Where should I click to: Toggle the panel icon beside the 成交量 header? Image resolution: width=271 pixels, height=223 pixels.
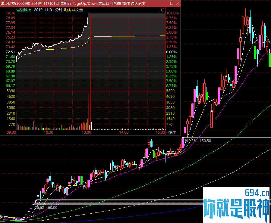(162, 10)
